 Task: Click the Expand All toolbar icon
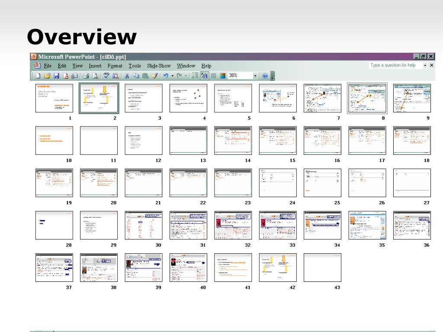coord(195,76)
